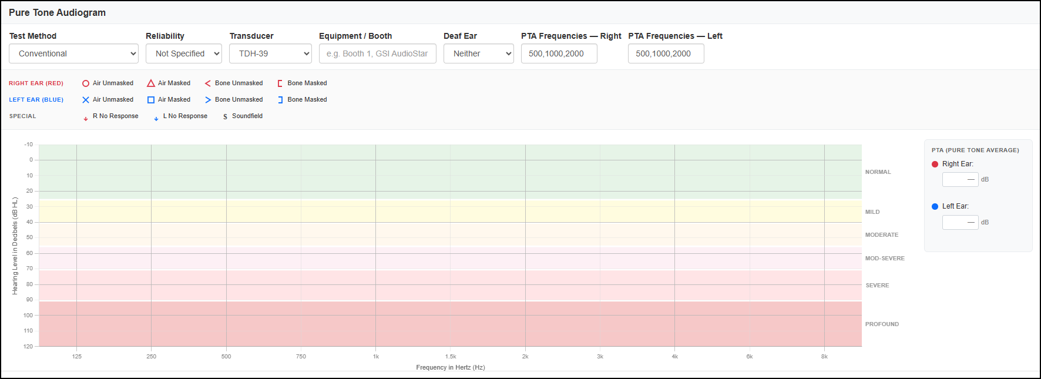This screenshot has height=379, width=1041.
Task: Edit PTA Frequencies Left field
Action: [666, 53]
